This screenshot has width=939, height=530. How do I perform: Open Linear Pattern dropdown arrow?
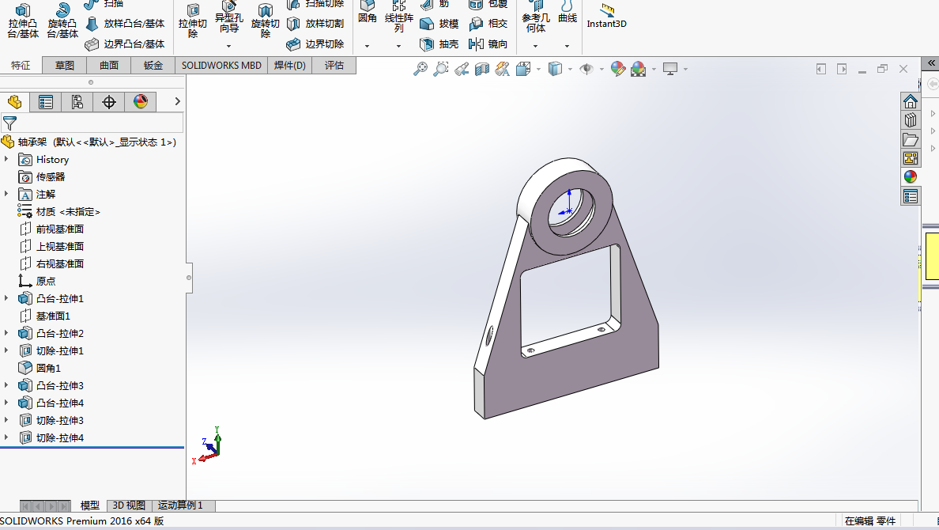(399, 46)
